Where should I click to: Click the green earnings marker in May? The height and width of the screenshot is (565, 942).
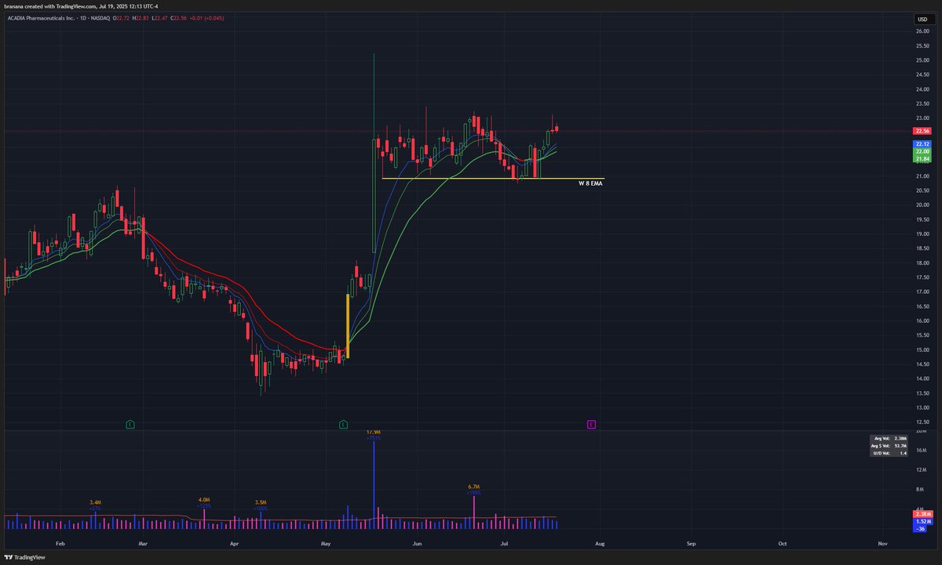pyautogui.click(x=343, y=424)
